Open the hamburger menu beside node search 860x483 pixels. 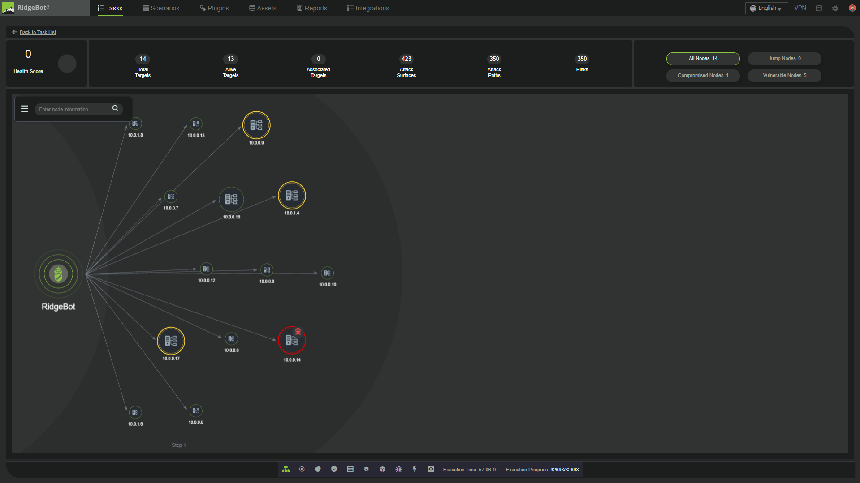pos(25,109)
